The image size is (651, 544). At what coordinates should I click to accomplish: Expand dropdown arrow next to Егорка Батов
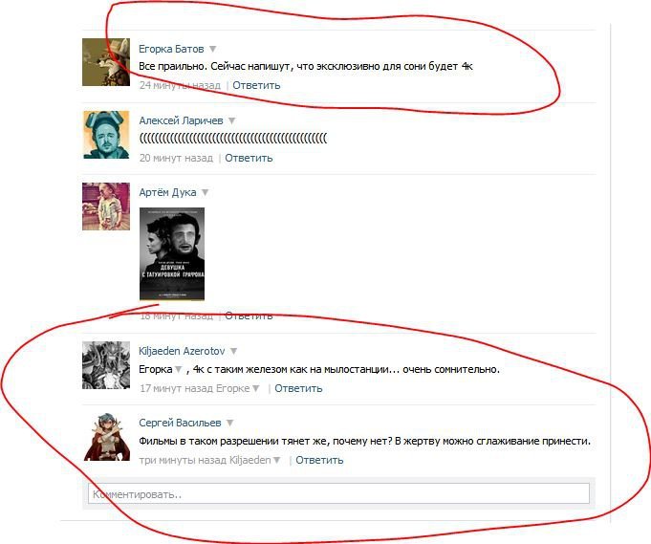click(x=212, y=49)
